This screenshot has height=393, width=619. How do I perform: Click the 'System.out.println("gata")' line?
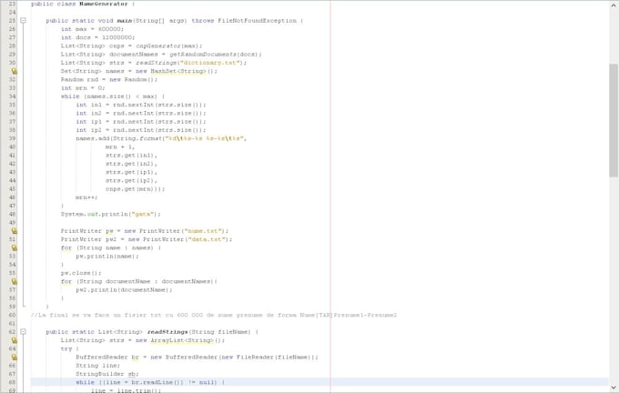(x=111, y=215)
